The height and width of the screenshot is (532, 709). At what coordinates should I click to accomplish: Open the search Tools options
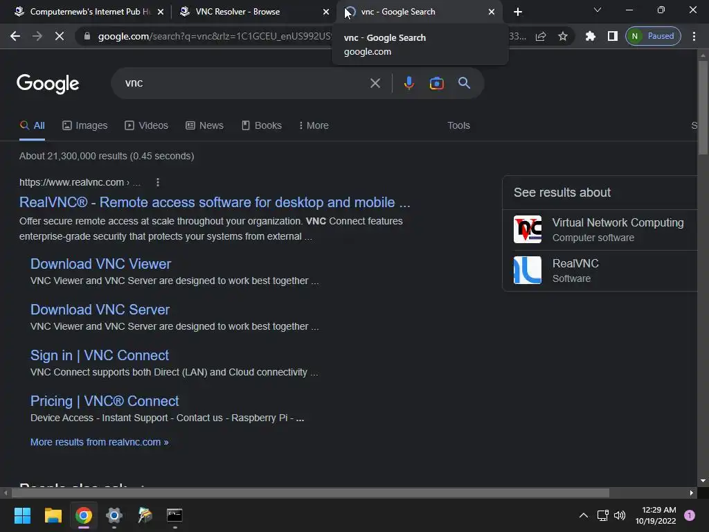tap(458, 126)
